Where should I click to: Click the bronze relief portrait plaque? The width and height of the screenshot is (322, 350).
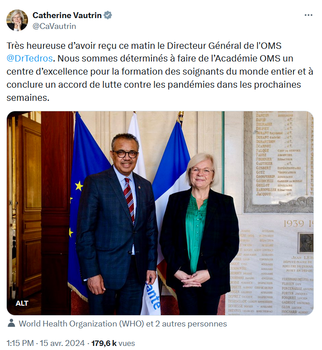coord(305,243)
